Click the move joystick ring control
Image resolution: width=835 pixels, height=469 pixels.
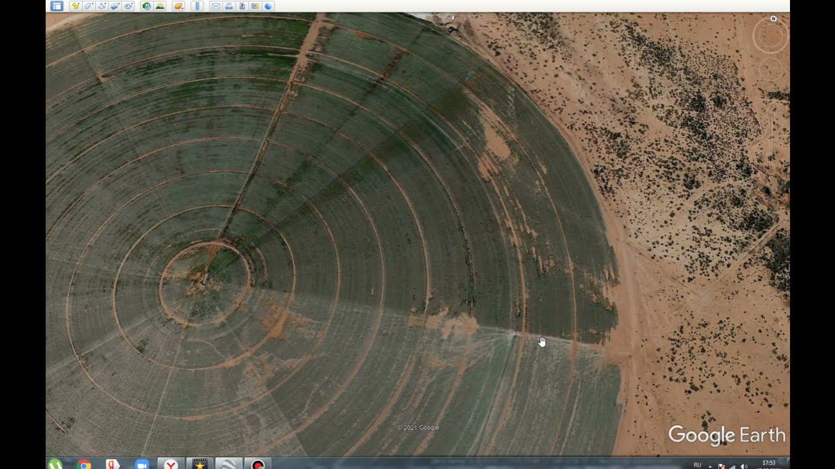(x=770, y=68)
